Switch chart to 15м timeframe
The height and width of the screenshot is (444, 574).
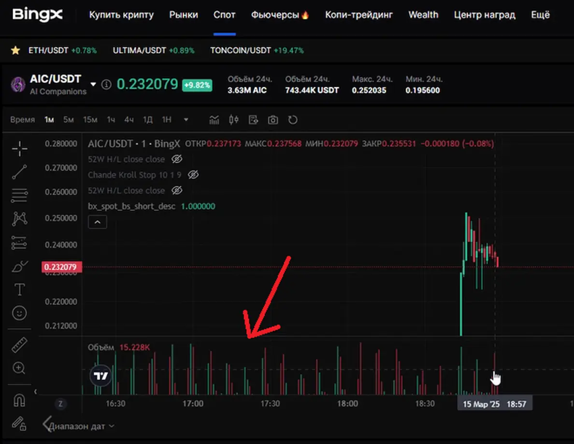coord(90,120)
